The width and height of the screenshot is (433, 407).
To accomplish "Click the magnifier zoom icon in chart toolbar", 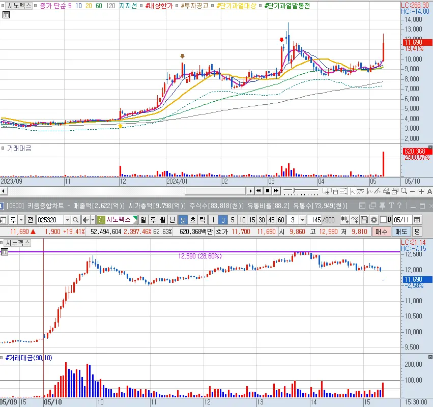I will (403, 191).
